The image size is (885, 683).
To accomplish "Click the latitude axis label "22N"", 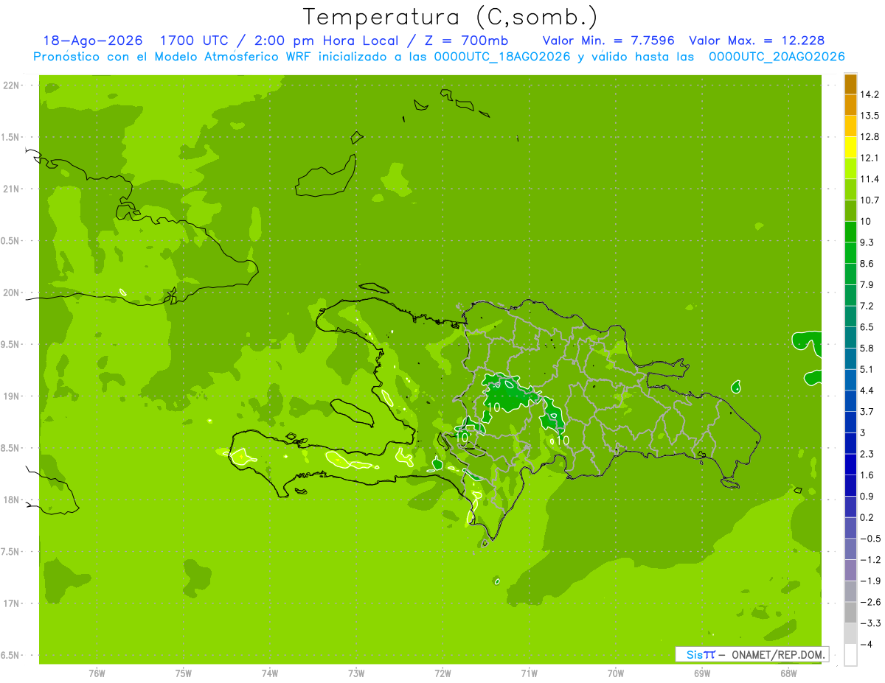I will pos(12,85).
